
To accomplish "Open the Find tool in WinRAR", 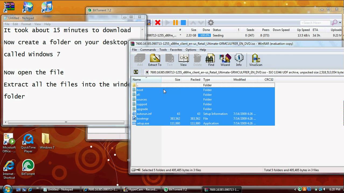I will point(211,60).
